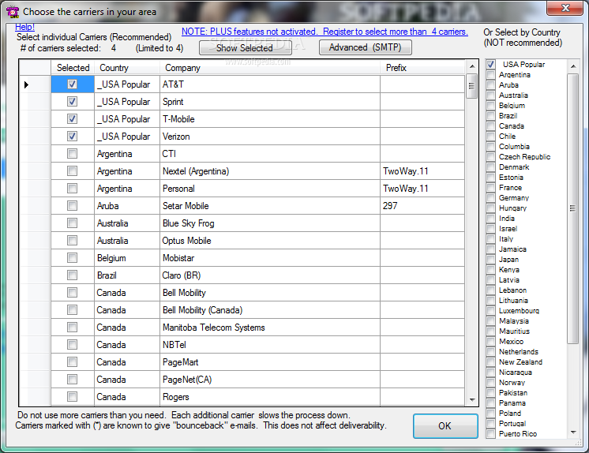Check the PageMart carrier checkbox
The width and height of the screenshot is (589, 453).
point(72,361)
